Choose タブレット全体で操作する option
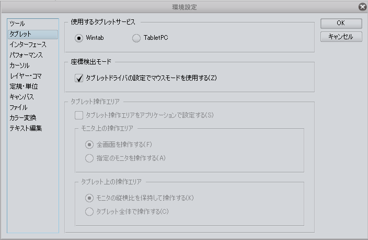Screen dimensions: 368x240 click(90, 212)
